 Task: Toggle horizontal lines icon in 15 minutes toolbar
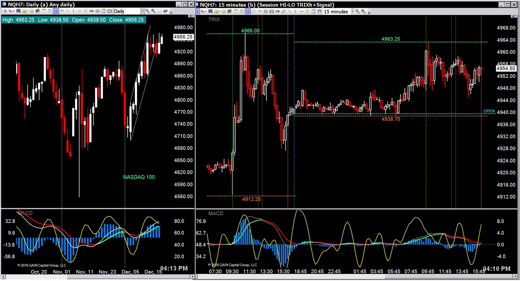pyautogui.click(x=254, y=11)
